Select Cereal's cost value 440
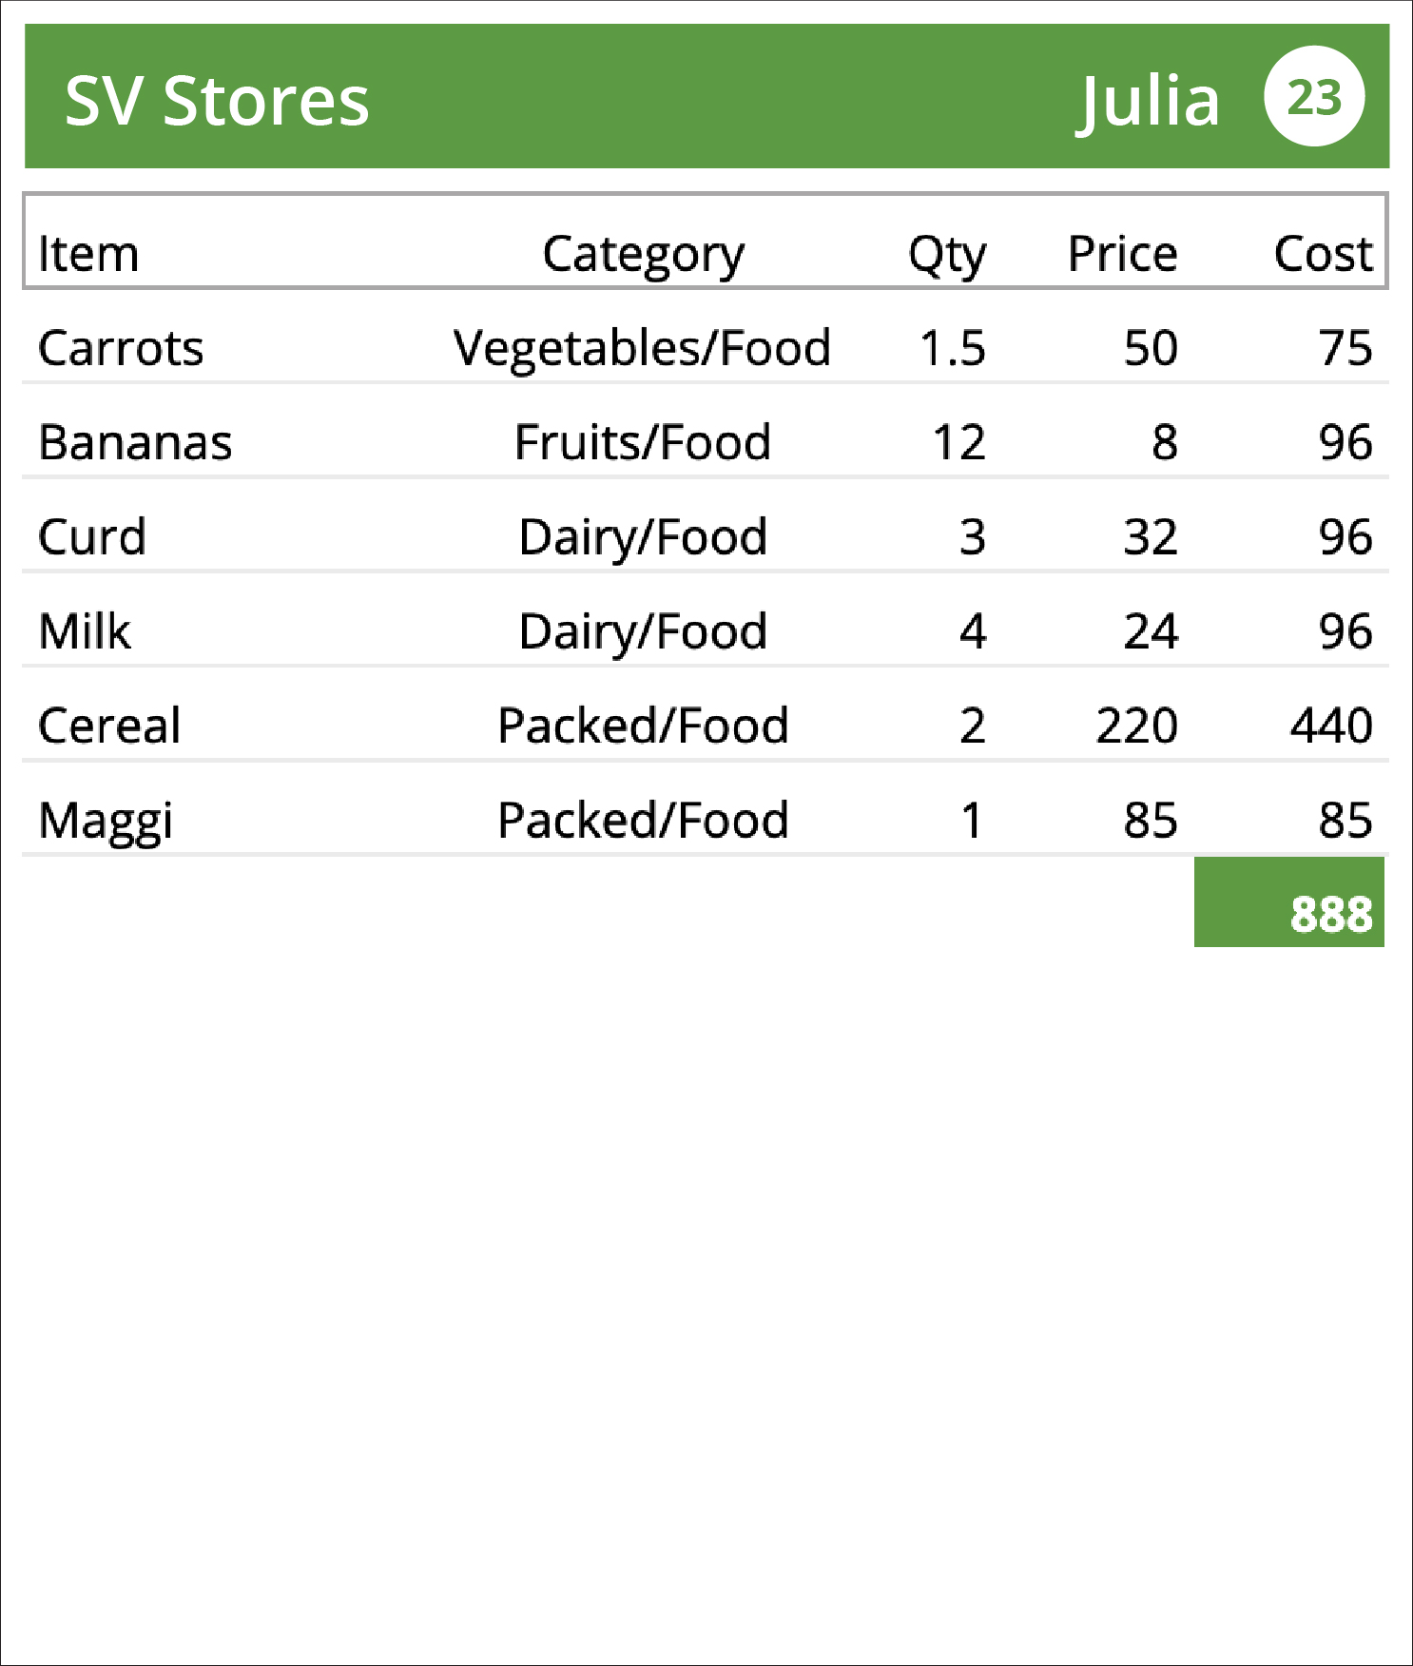Screen dimensions: 1413x1666 1331,726
